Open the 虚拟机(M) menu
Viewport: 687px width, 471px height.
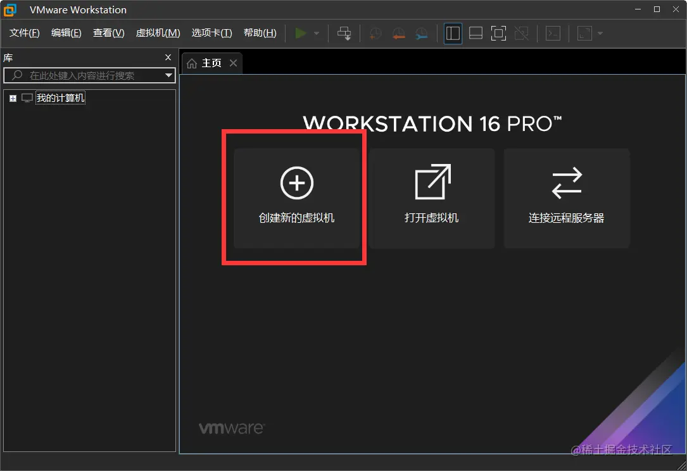(158, 34)
